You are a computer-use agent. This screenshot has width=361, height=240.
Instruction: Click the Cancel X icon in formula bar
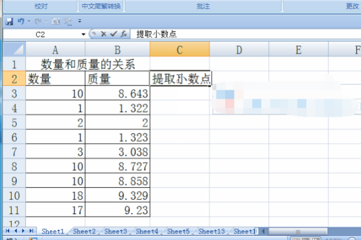click(x=103, y=34)
